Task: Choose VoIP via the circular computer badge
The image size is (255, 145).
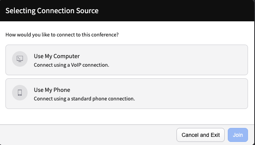Action: tap(20, 59)
